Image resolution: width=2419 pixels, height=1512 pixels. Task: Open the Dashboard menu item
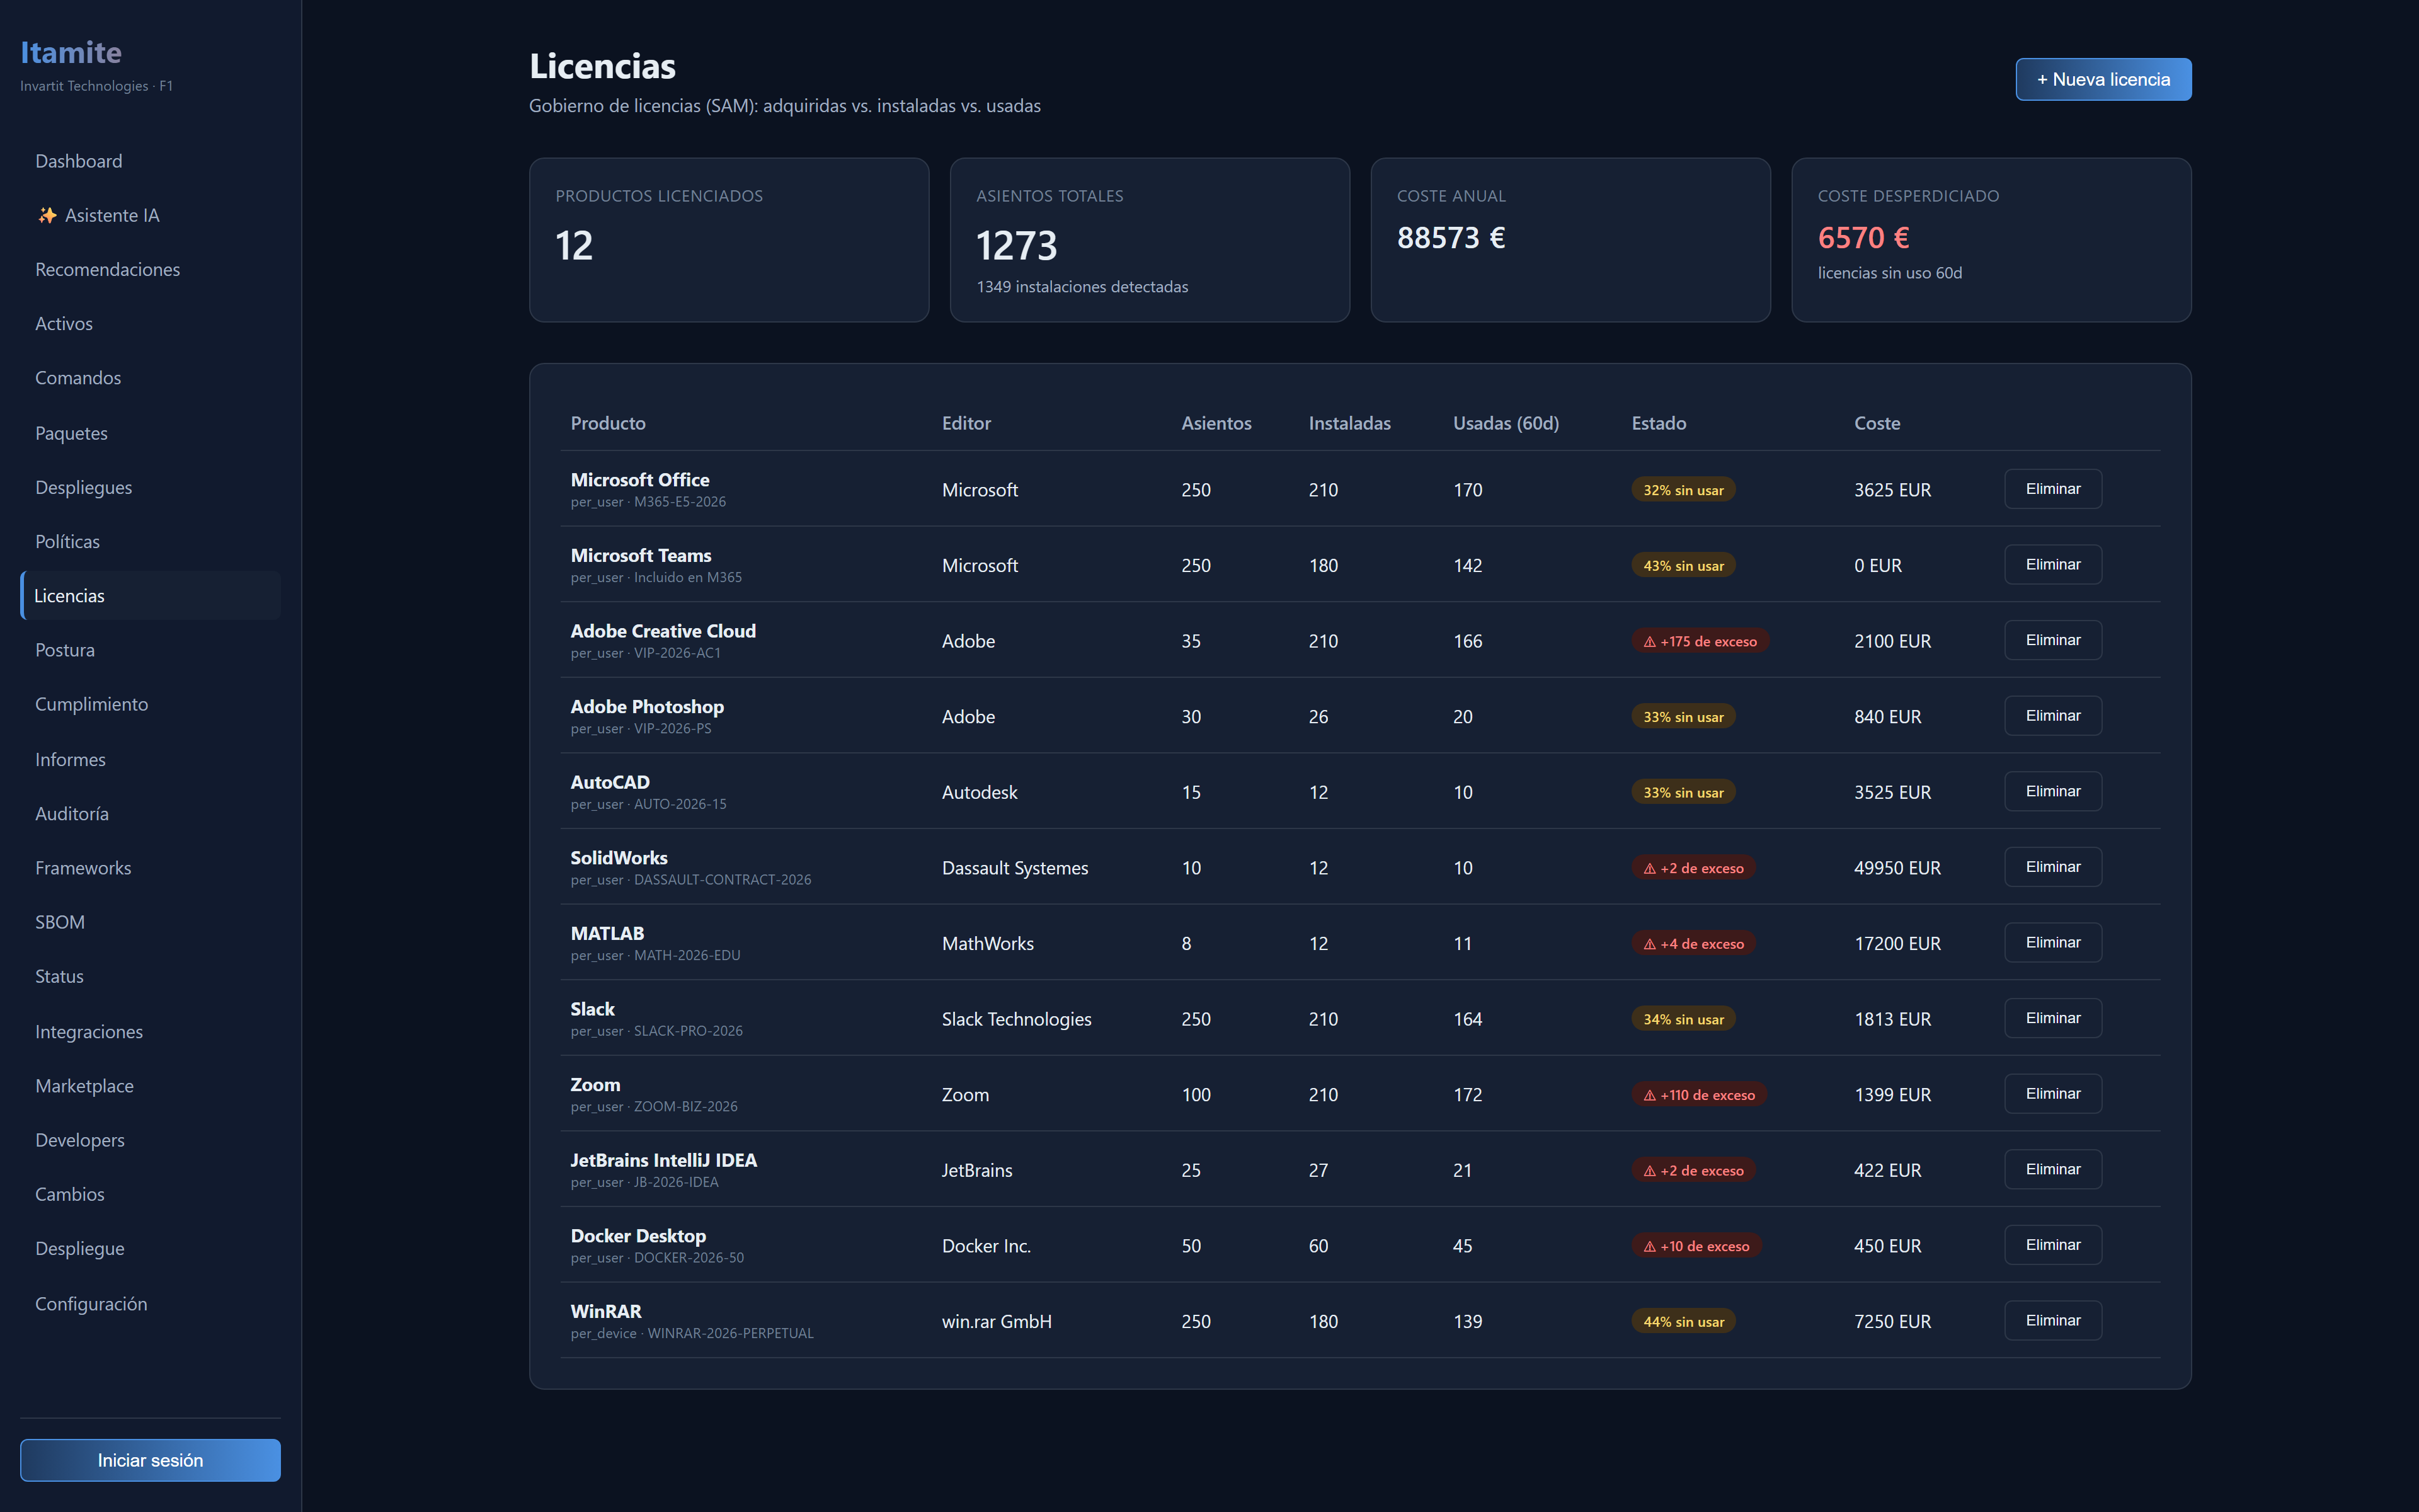[x=79, y=161]
